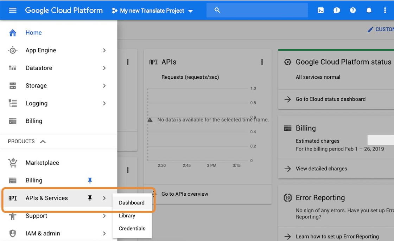This screenshot has height=241, width=394.
Task: Click the Logging list icon
Action: 13,103
